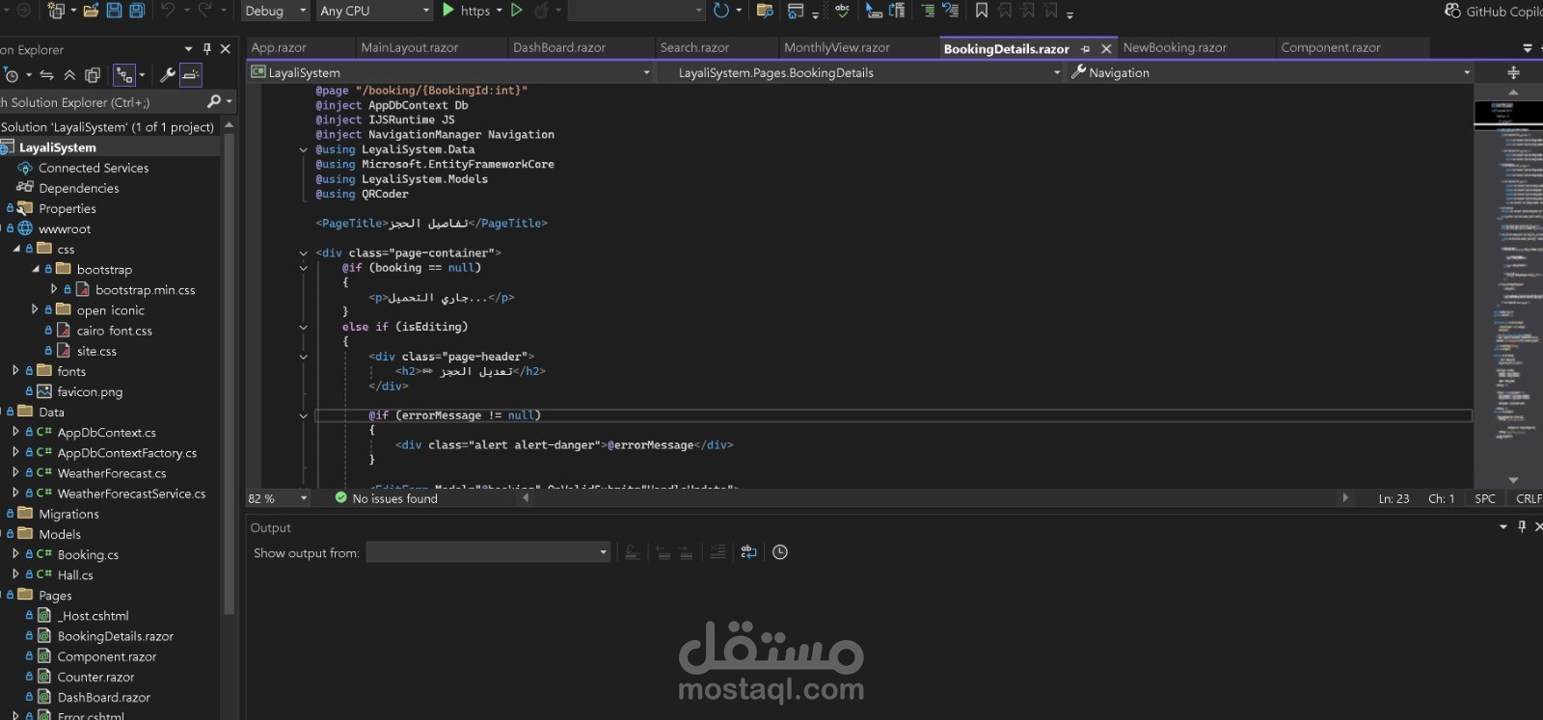
Task: Start debugging with the green https play button
Action: click(x=448, y=11)
